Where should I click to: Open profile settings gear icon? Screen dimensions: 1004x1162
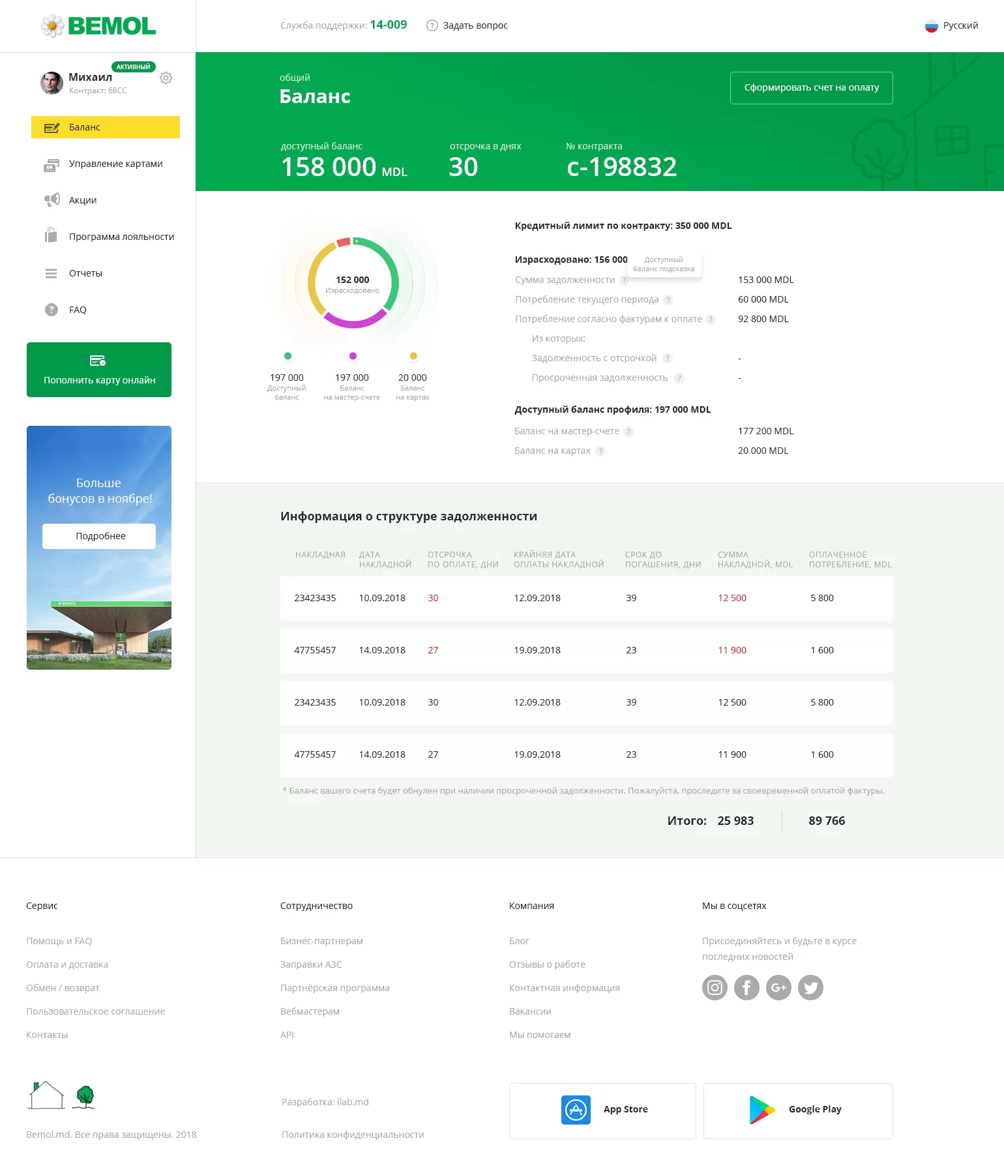[x=166, y=78]
